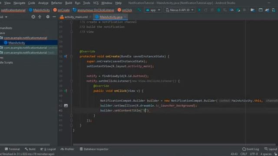Screen dimensions: 278x156
Task: Collapse the setOnClickListener fold marker
Action: 71,81
